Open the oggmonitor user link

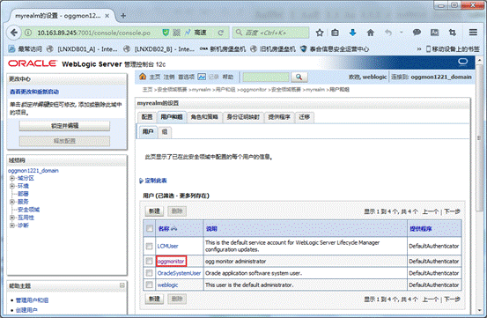[x=171, y=261]
